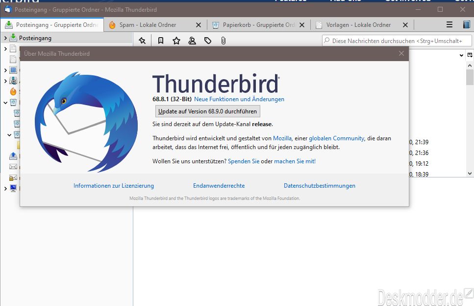
Task: Open the Thunderbird hamburger application menu
Action: coord(449,25)
